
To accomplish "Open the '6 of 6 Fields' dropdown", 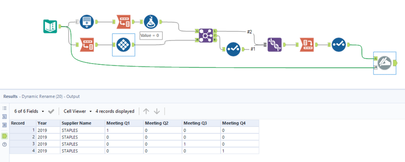I will click(29, 111).
